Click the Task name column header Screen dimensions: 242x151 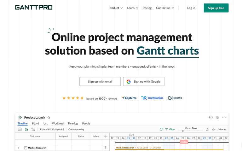coord(35,136)
